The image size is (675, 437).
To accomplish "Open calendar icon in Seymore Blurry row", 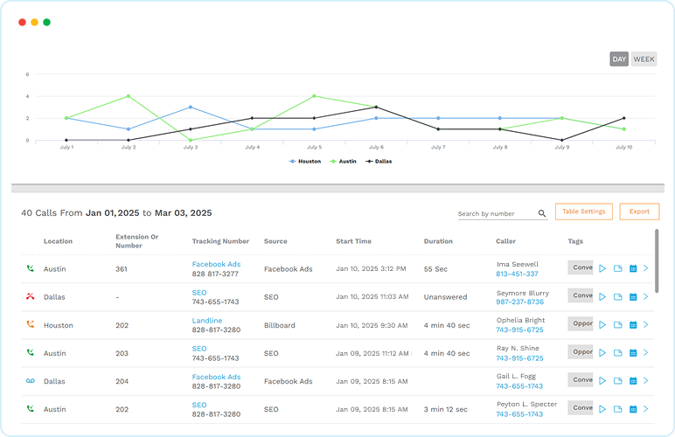I will click(633, 296).
